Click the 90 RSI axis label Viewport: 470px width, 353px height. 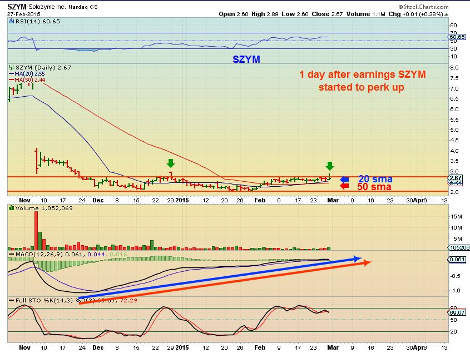click(453, 25)
